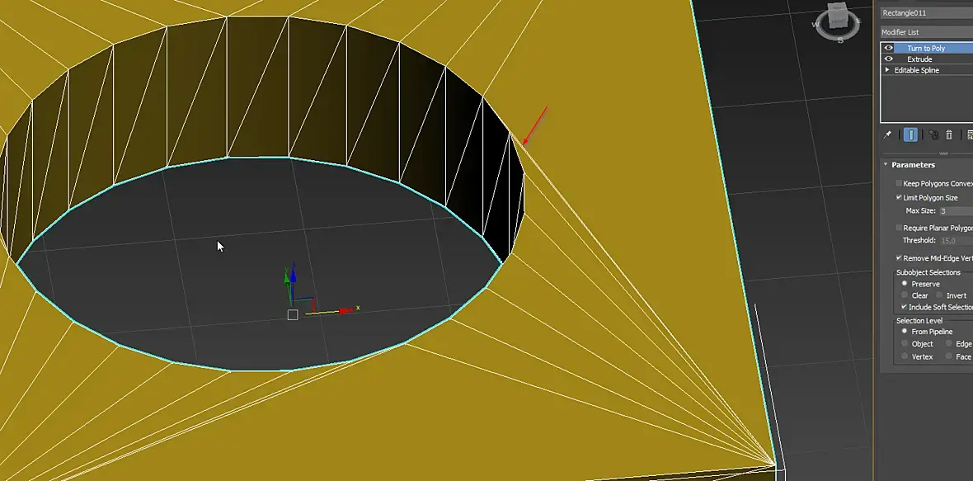This screenshot has height=481, width=973.
Task: Toggle visibility eye of Extrude modifier
Action: [x=889, y=59]
